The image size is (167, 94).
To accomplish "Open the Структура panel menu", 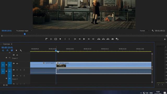I will 11,44.
